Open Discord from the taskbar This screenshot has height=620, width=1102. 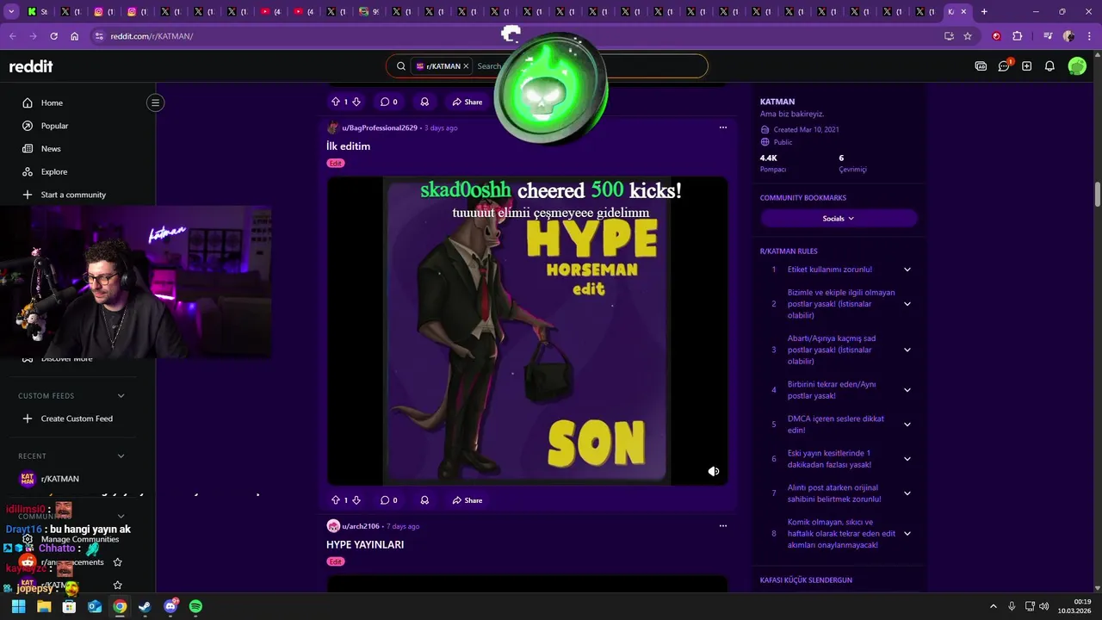[x=170, y=606]
